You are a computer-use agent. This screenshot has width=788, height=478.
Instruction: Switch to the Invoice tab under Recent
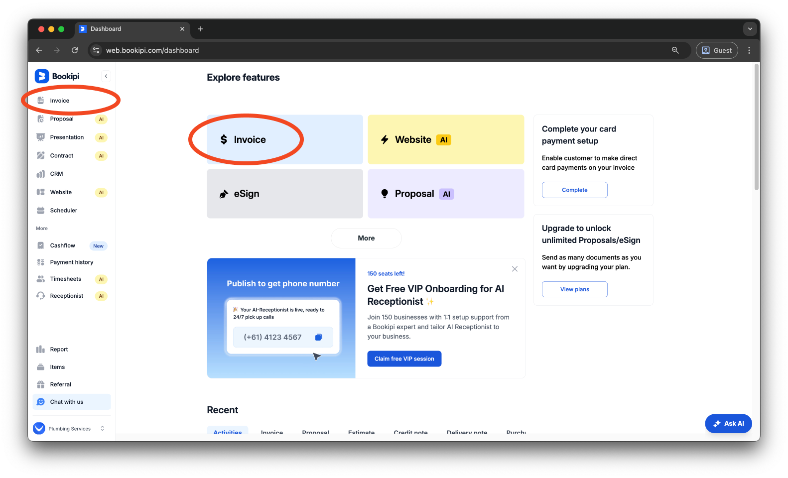click(272, 432)
